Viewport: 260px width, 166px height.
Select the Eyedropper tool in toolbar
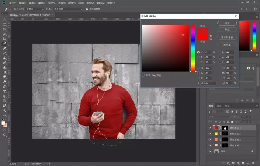click(x=4, y=43)
